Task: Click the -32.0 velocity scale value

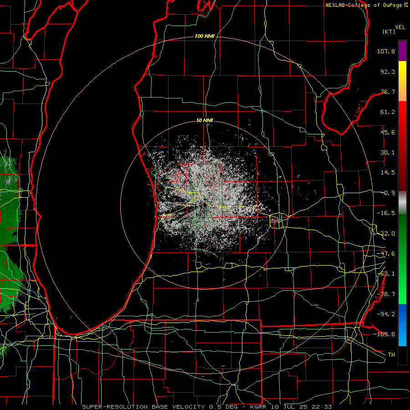Action: pyautogui.click(x=386, y=234)
